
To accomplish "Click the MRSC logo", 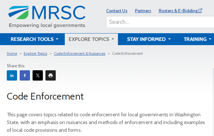I will (x=47, y=13).
